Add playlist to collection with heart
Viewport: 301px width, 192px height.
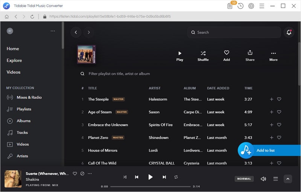(x=227, y=56)
